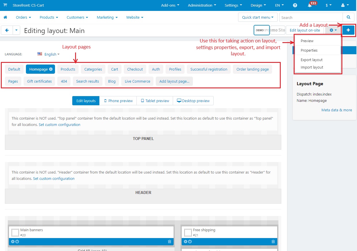Open notifications bell with 133 badge
This screenshot has height=251, width=357.
[x=310, y=5]
